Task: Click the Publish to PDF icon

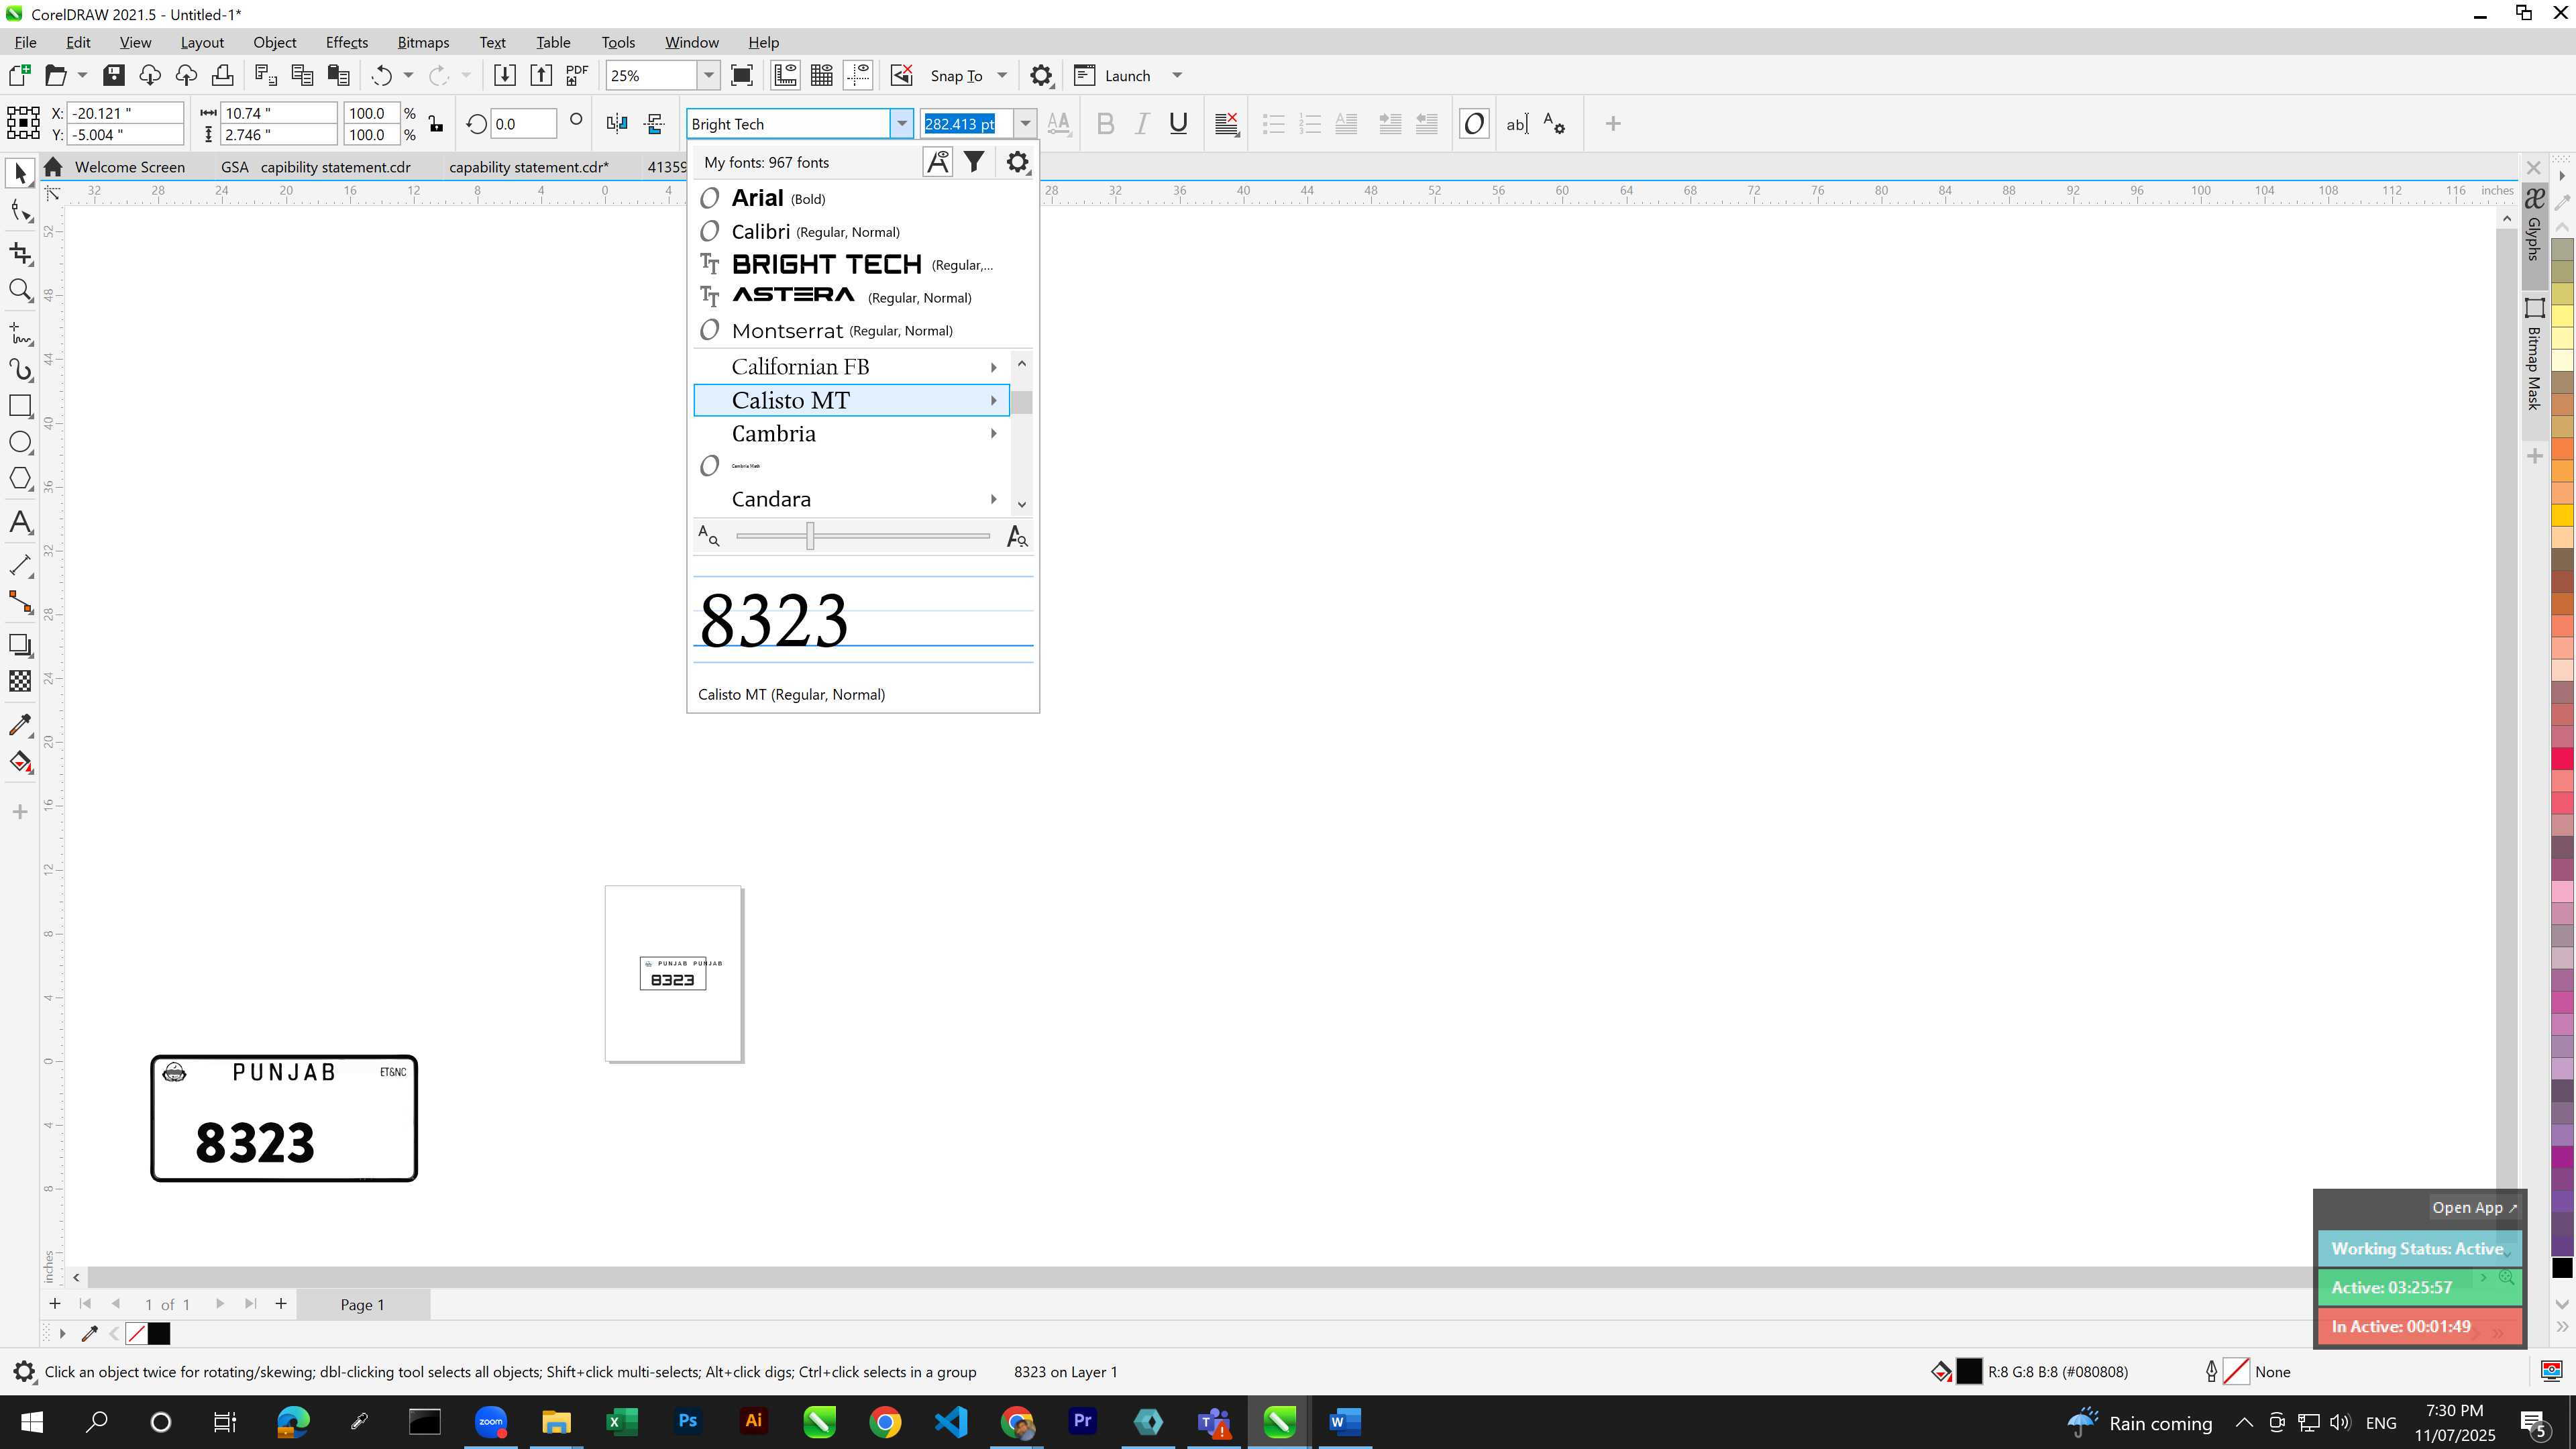Action: tap(577, 75)
